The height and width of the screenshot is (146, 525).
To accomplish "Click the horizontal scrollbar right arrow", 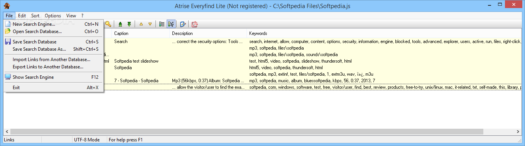I will point(518,132).
